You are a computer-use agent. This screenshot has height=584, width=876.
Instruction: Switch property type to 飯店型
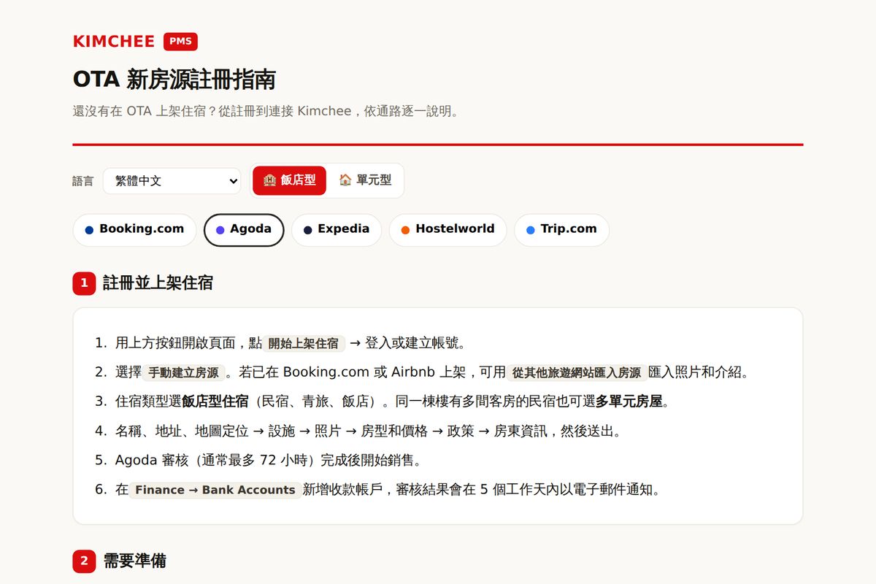[290, 180]
